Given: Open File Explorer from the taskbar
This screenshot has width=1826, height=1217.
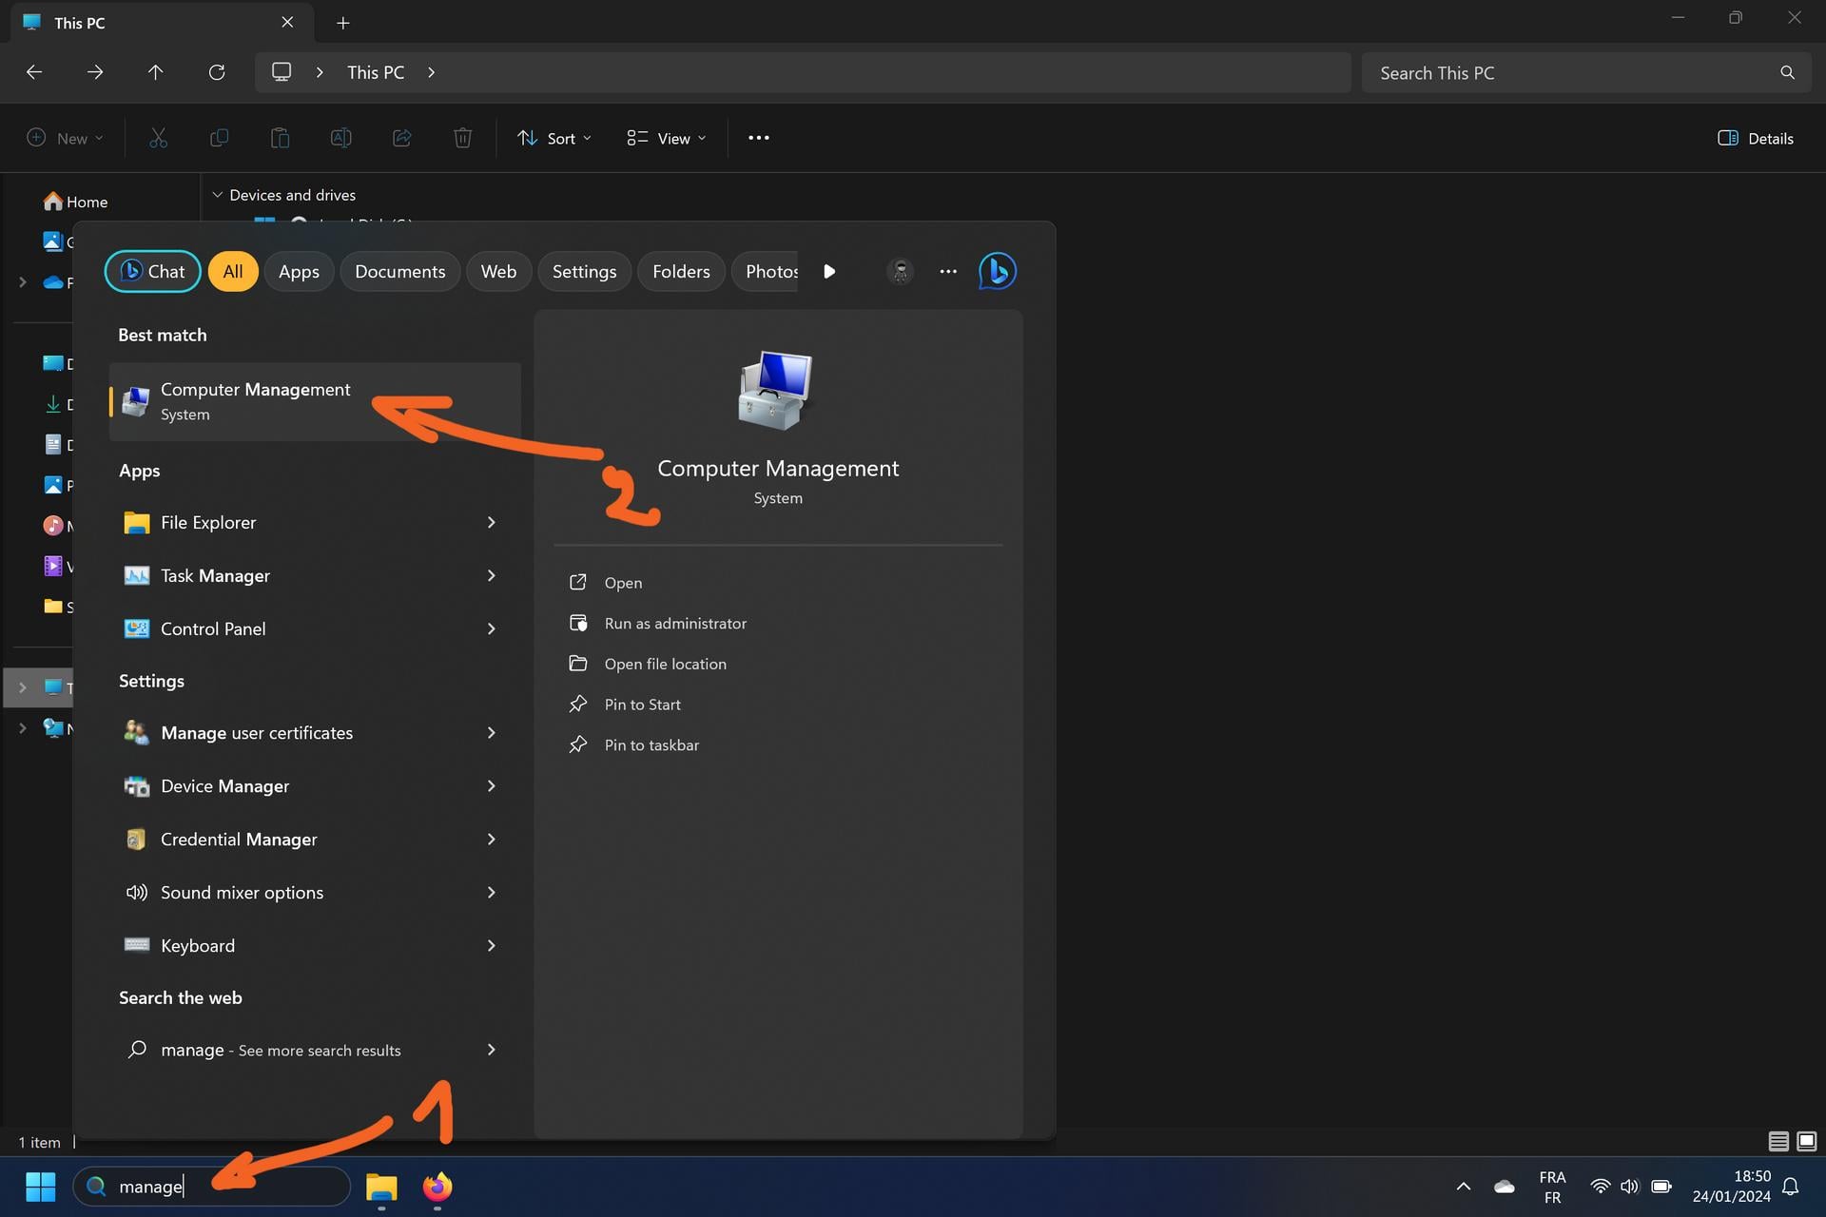Looking at the screenshot, I should point(381,1187).
